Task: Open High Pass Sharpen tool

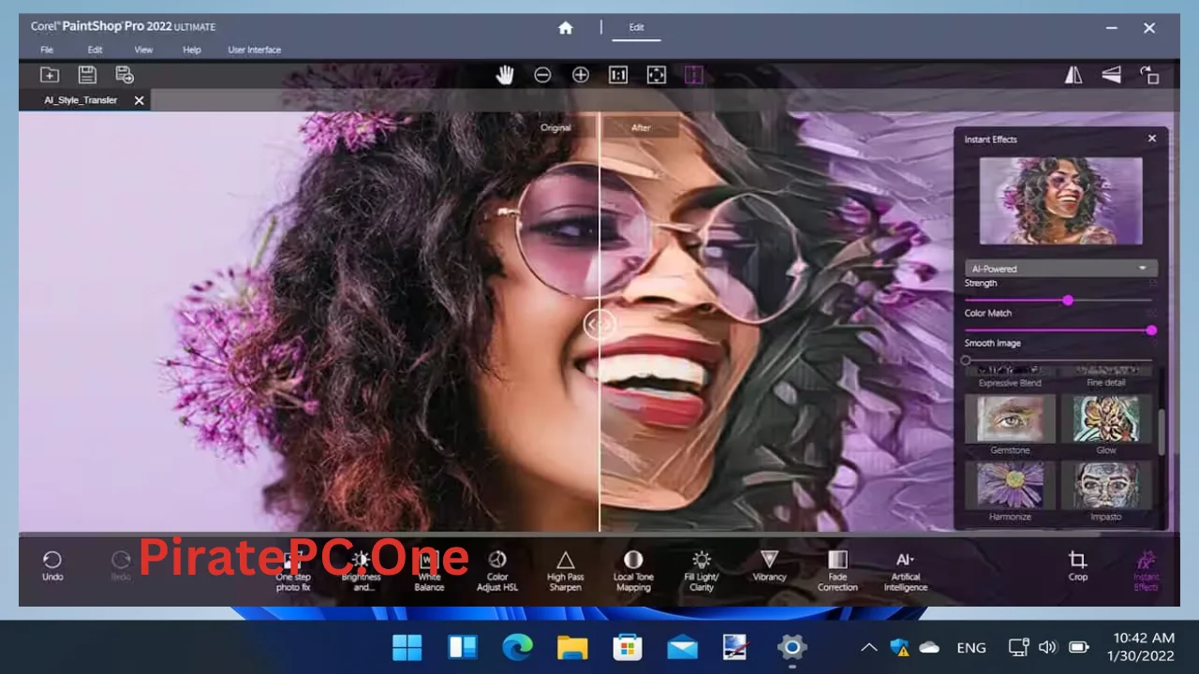Action: pos(565,569)
